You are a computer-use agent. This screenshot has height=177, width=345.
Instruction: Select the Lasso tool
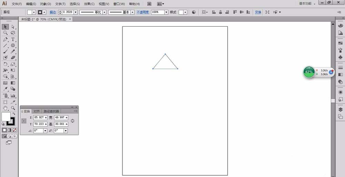click(x=13, y=33)
